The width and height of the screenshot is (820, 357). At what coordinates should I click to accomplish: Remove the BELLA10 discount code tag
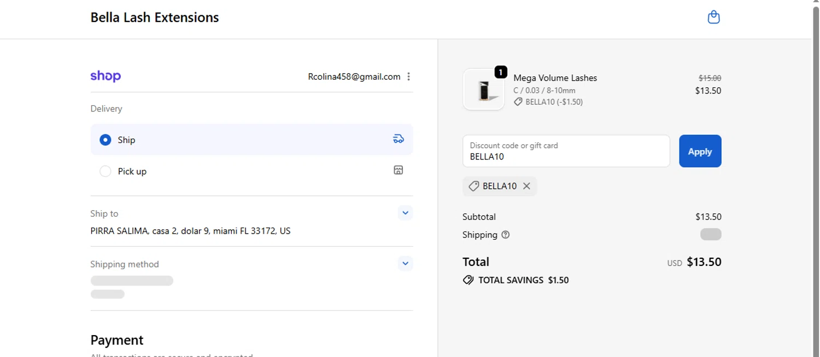click(x=526, y=186)
